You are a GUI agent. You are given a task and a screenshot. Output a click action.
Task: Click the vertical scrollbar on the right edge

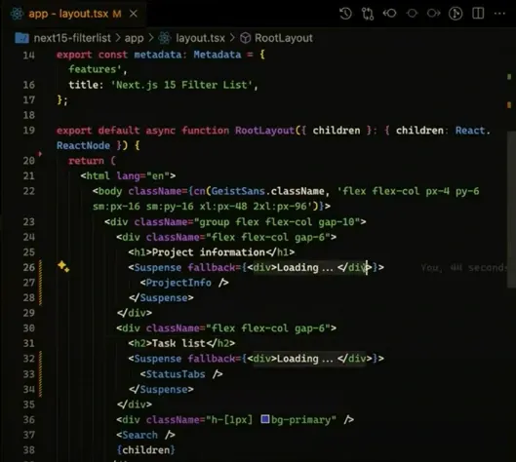[x=511, y=210]
